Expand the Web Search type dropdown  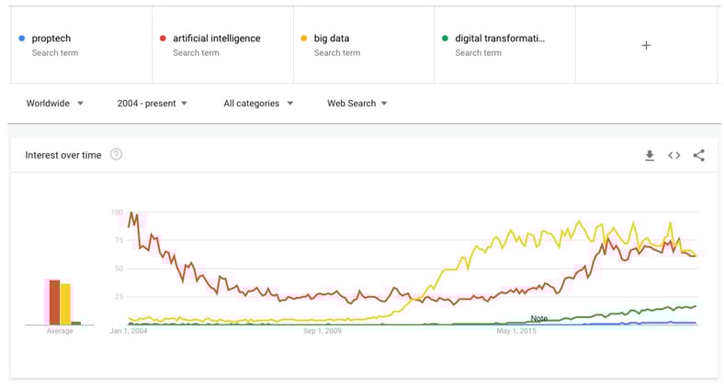(x=356, y=104)
